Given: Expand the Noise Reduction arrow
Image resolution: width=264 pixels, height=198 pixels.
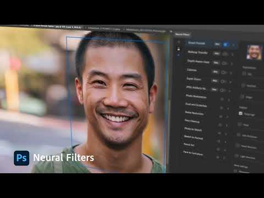Looking at the screenshot, I should pyautogui.click(x=227, y=117).
